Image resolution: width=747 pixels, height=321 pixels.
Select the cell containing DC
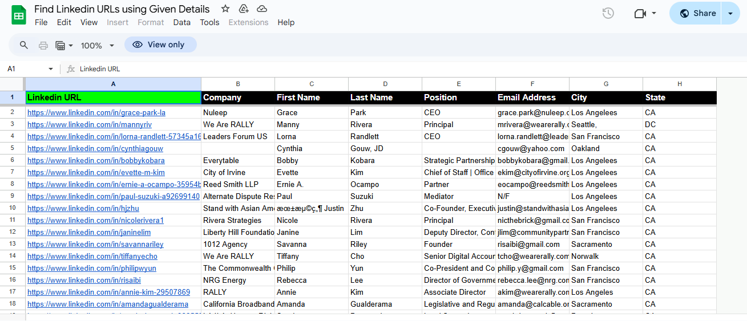click(x=680, y=125)
